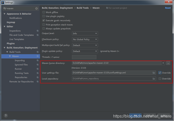Click project-level icon beside Repositories
The image size is (174, 121).
pos(38,77)
